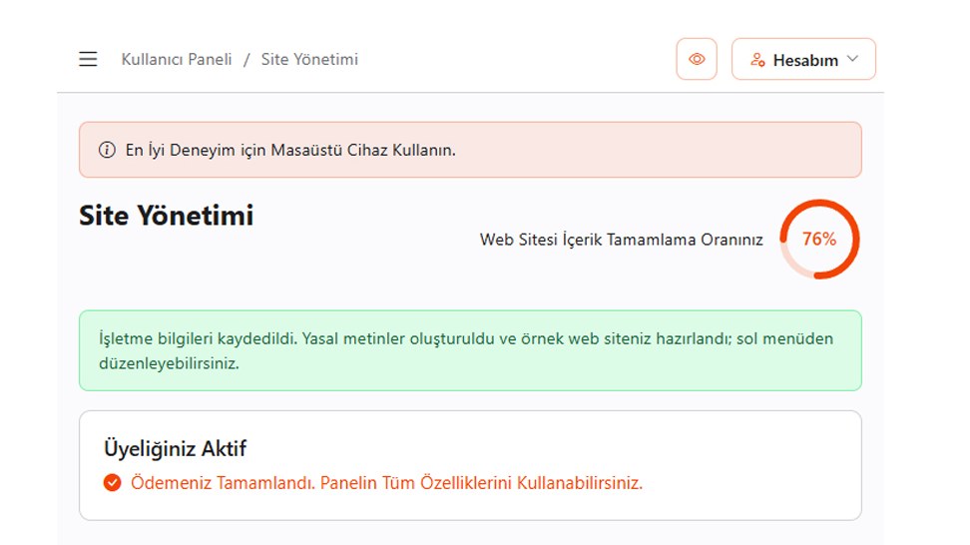This screenshot has height=545, width=970.
Task: Click 'düzenleyebilirsiniz' in the green notice
Action: pos(168,363)
